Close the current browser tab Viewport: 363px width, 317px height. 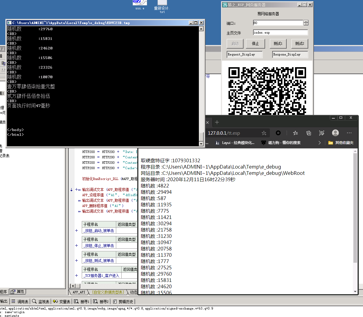tap(207, 122)
